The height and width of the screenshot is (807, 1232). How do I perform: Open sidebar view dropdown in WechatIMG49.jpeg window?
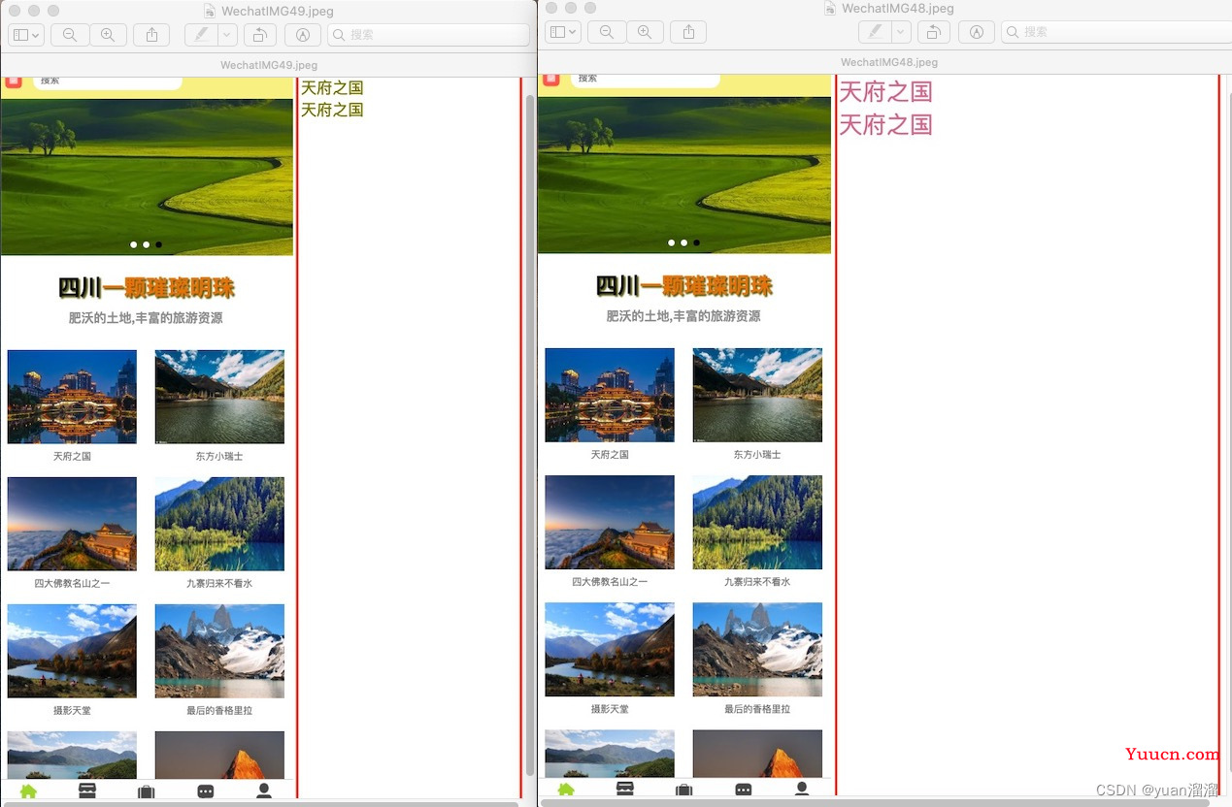click(x=26, y=35)
